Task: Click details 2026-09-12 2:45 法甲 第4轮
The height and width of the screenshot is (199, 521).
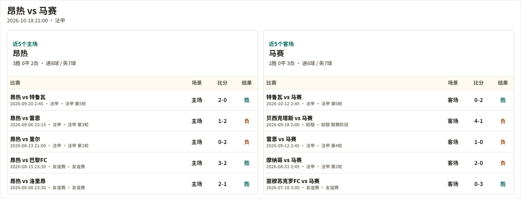Action: 304,146
